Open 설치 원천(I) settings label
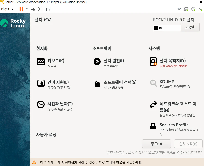 tap(114, 61)
